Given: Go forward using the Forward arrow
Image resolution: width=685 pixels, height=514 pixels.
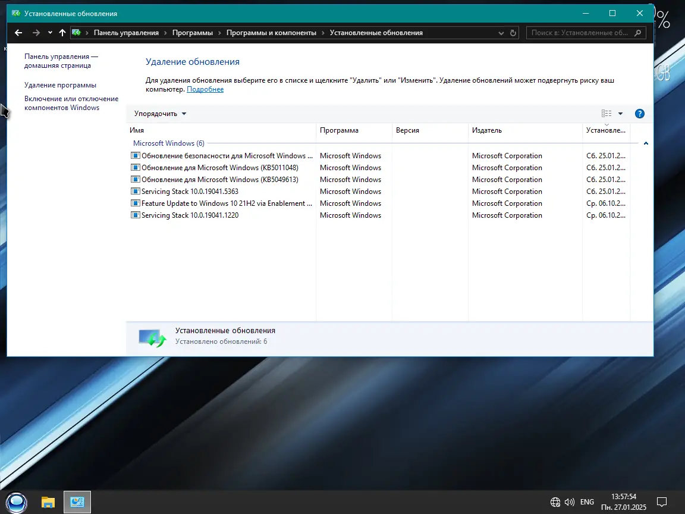Looking at the screenshot, I should 36,33.
